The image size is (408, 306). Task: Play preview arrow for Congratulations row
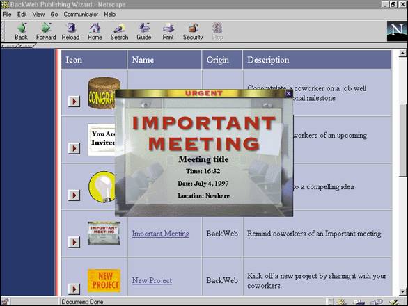[74, 102]
